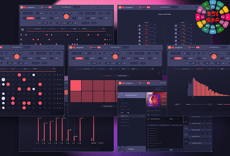Open the Samples section at bottom of browser window
230x156 pixels.
[x=131, y=149]
